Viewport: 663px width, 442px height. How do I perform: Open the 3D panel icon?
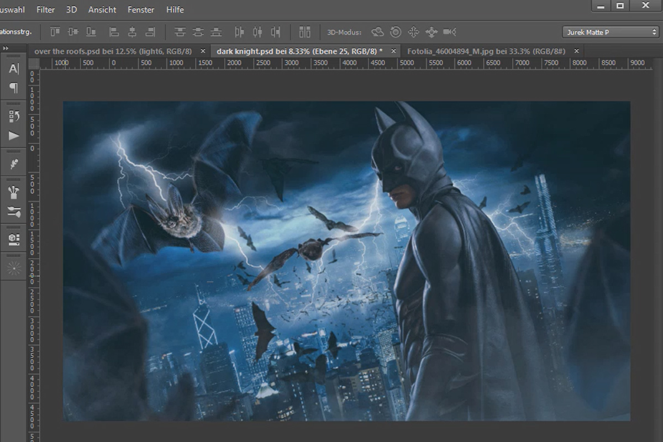tap(14, 239)
